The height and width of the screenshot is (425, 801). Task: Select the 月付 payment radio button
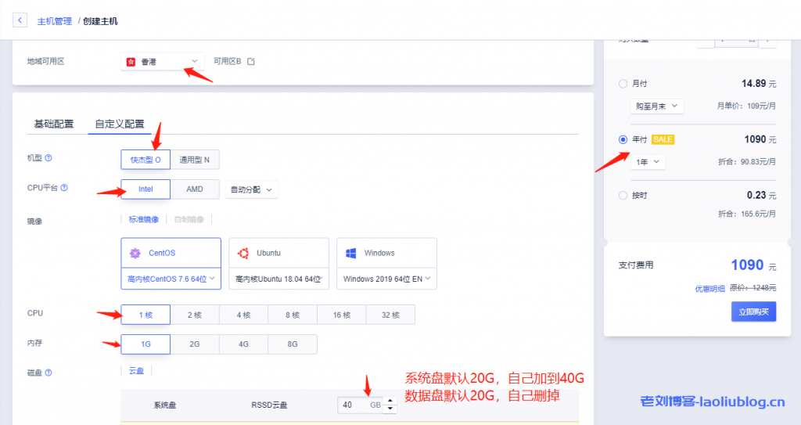point(623,84)
